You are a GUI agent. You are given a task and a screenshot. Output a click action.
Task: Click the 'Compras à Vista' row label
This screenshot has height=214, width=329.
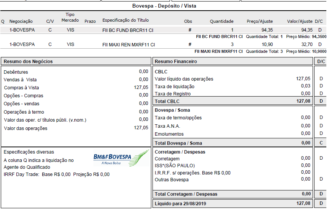click(x=21, y=88)
